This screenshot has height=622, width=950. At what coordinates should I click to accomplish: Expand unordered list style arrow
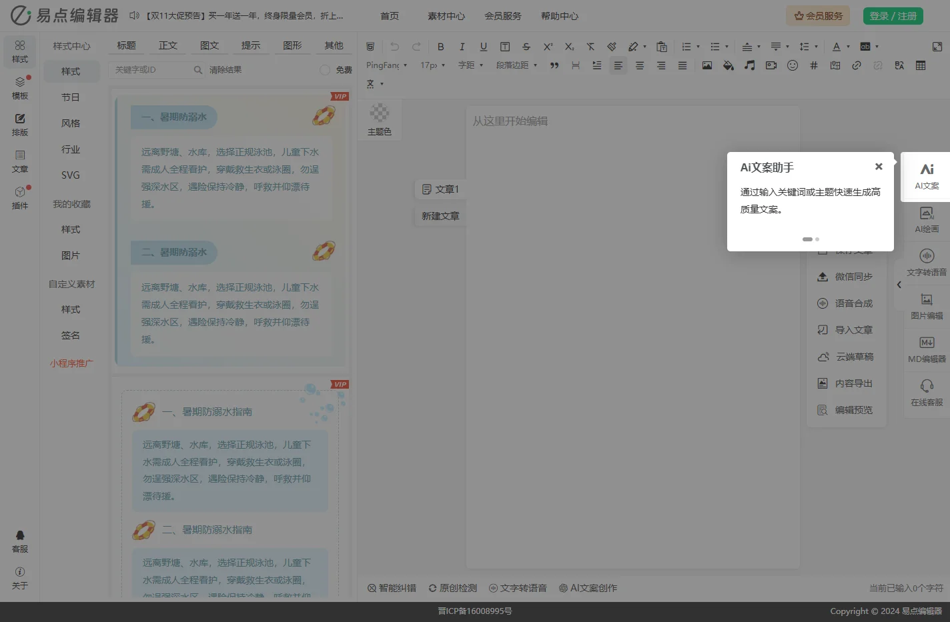727,47
